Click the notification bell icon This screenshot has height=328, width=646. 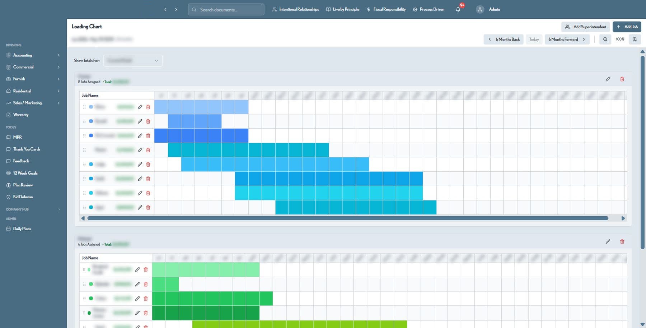(x=458, y=9)
